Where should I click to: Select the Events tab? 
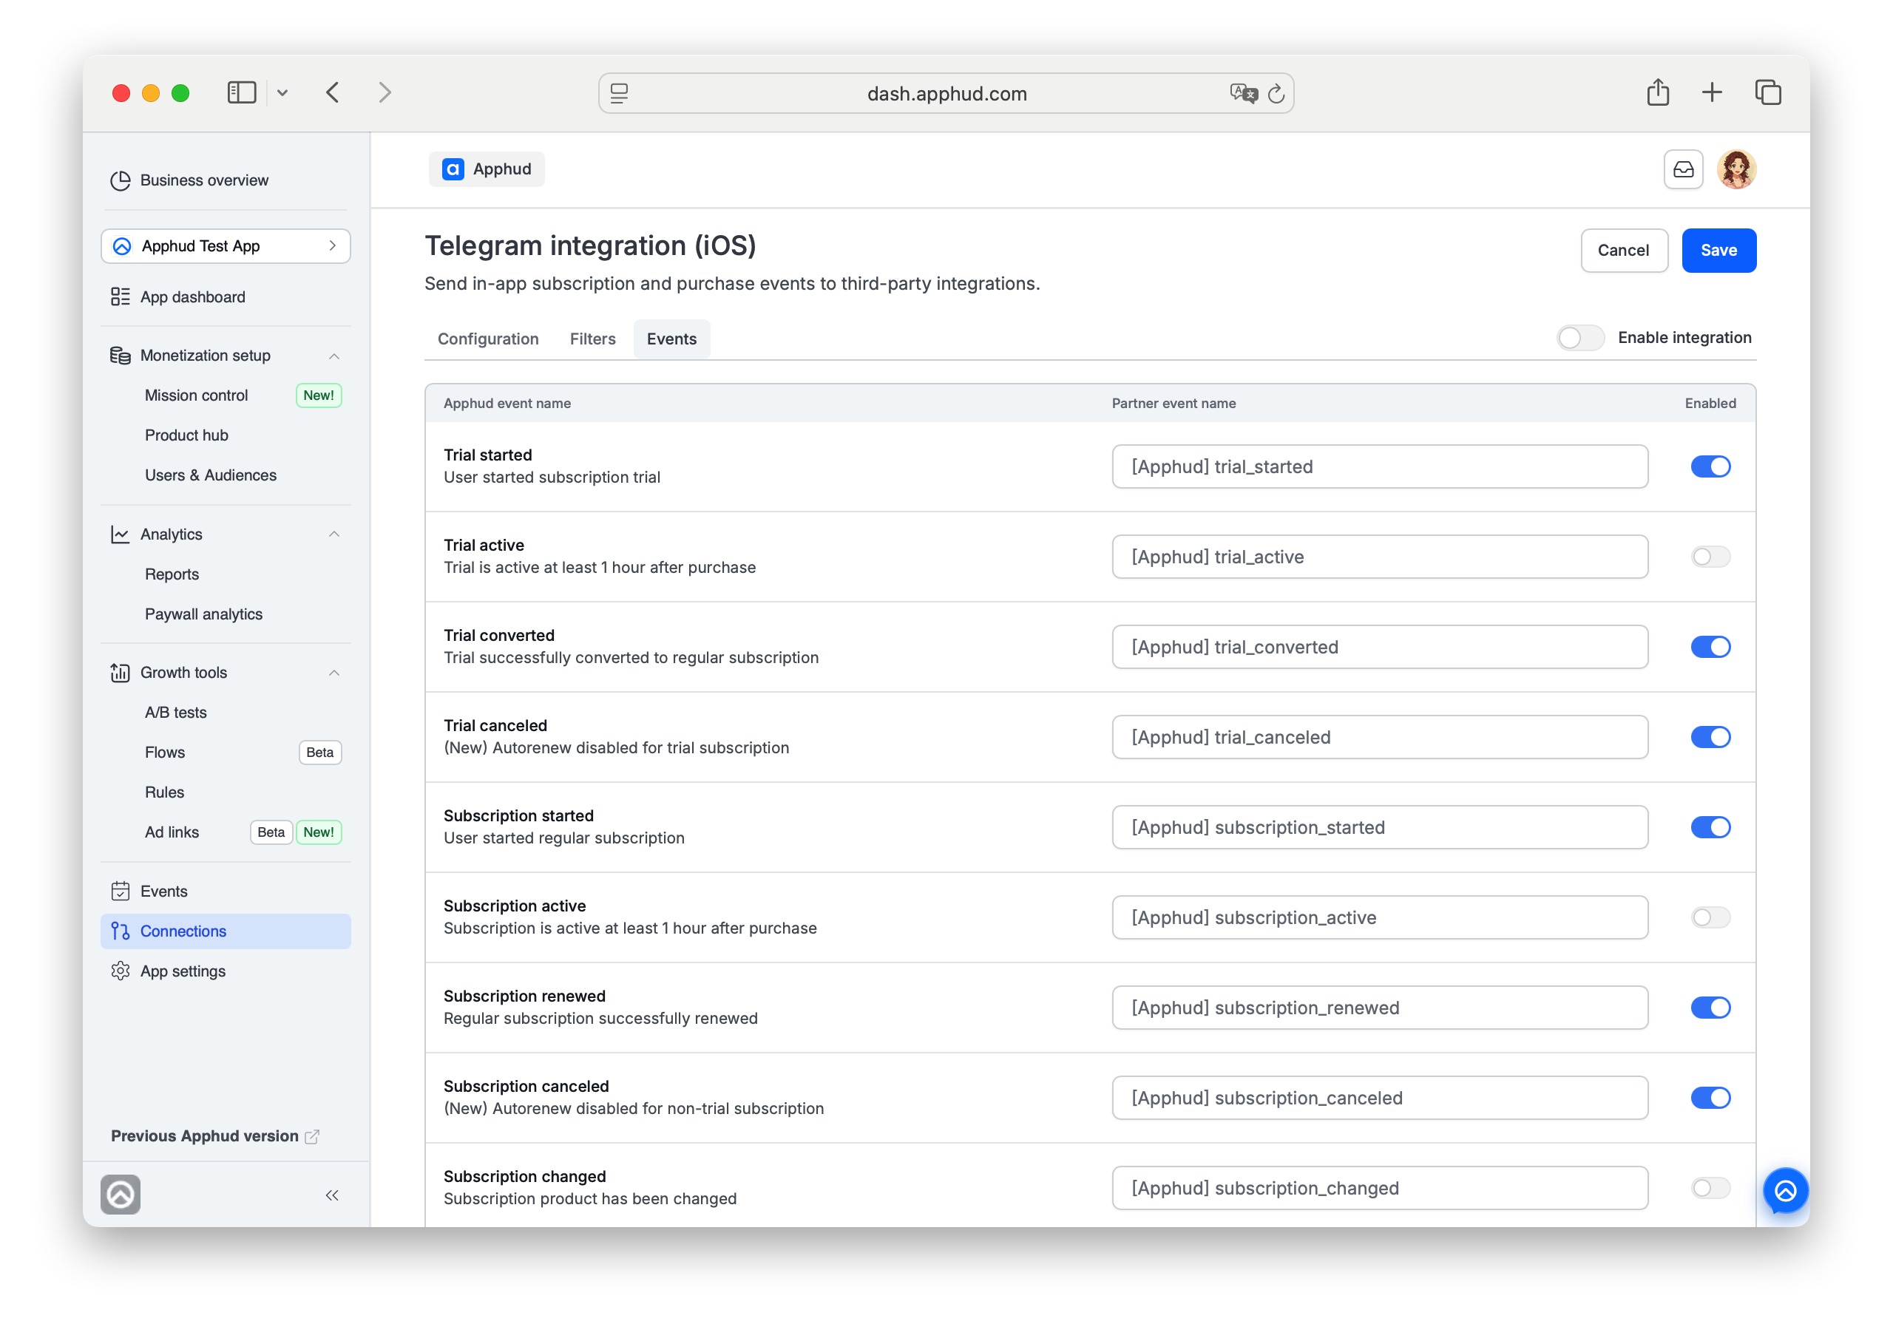coord(671,339)
